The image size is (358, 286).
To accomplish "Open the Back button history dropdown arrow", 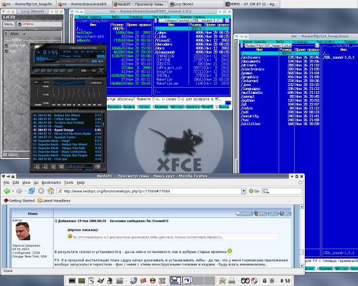I will point(13,191).
